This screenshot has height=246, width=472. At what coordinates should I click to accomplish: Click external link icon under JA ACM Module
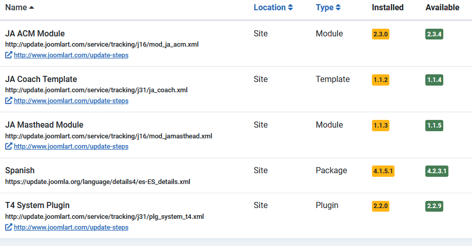tap(9, 55)
